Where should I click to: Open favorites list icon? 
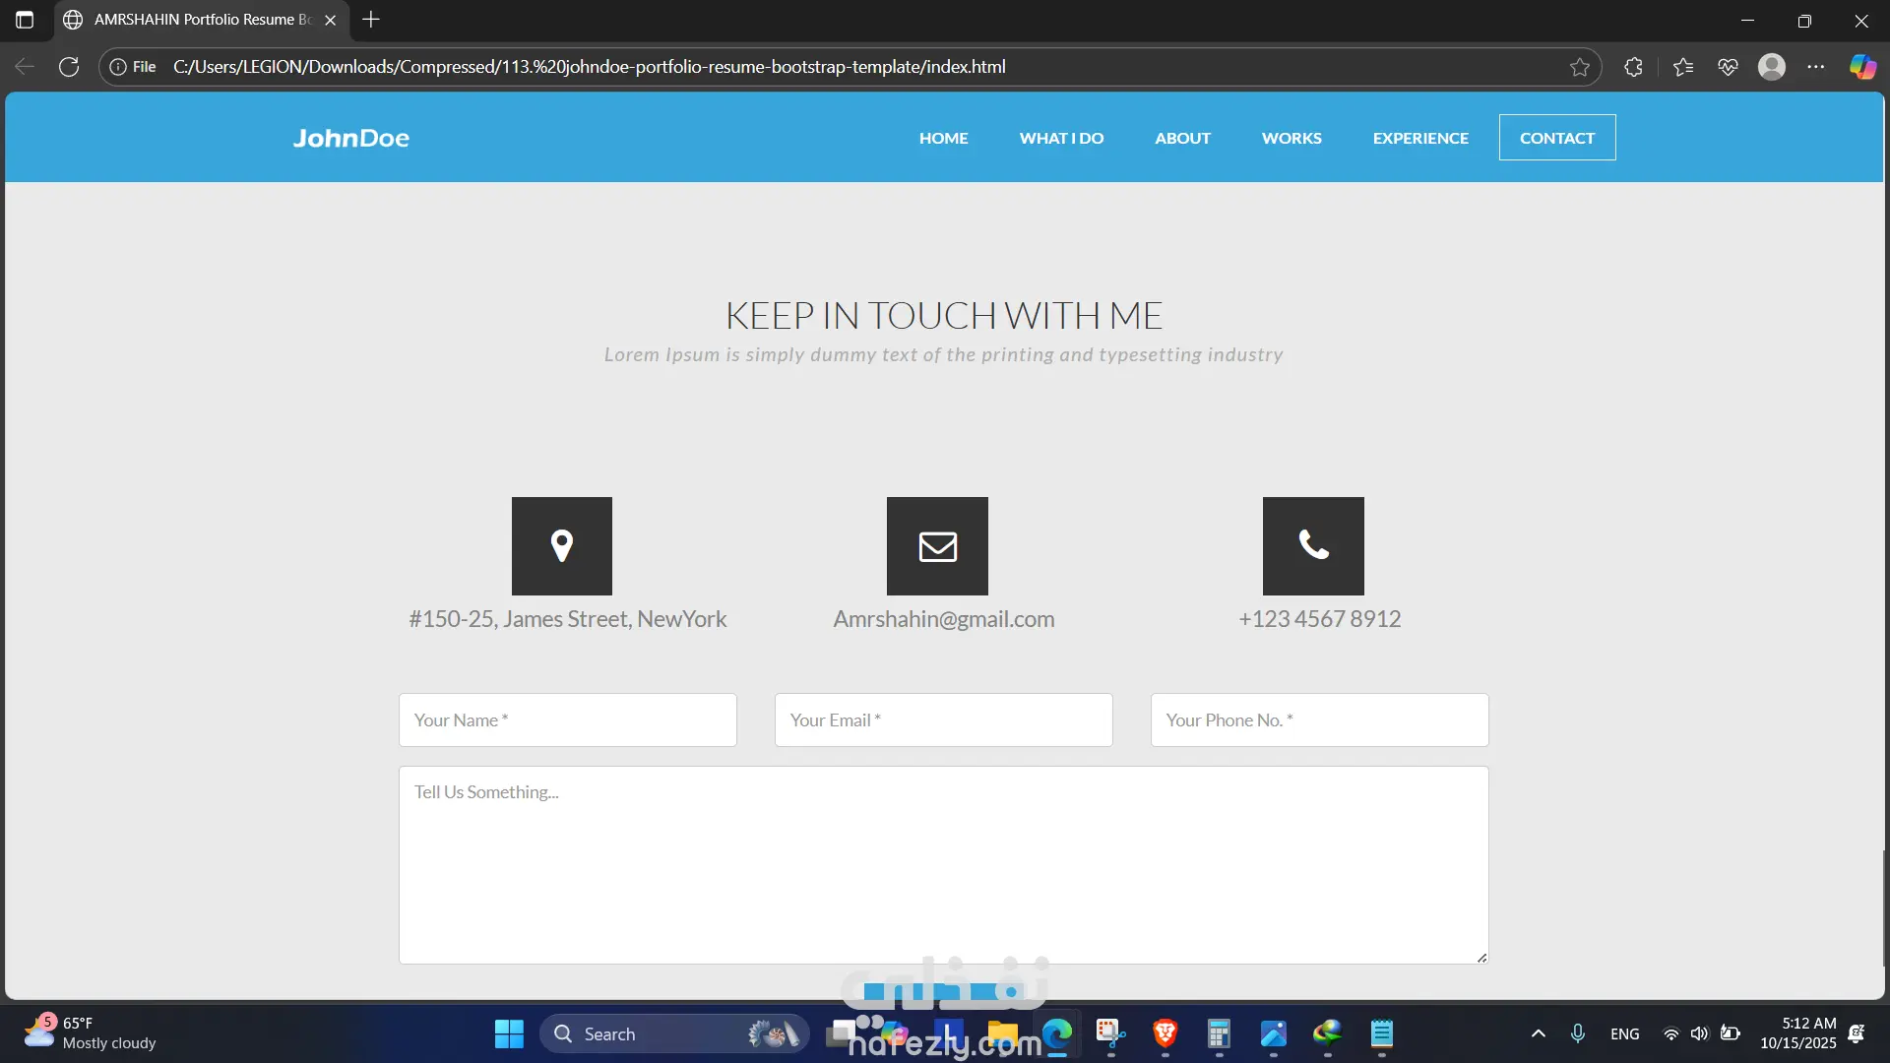(x=1683, y=67)
